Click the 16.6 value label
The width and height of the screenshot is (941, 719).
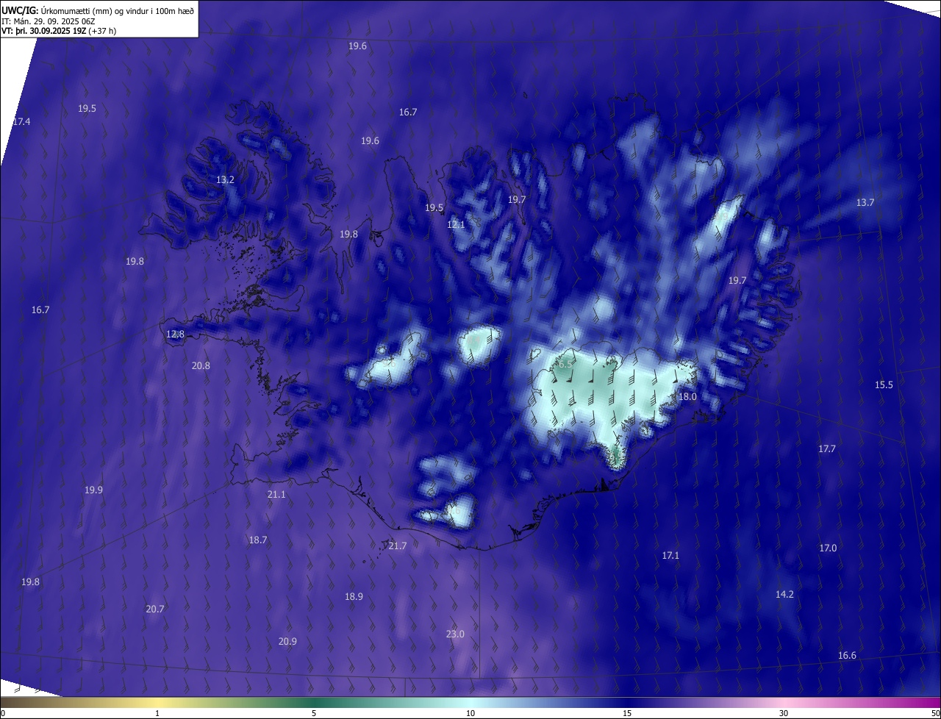click(847, 656)
